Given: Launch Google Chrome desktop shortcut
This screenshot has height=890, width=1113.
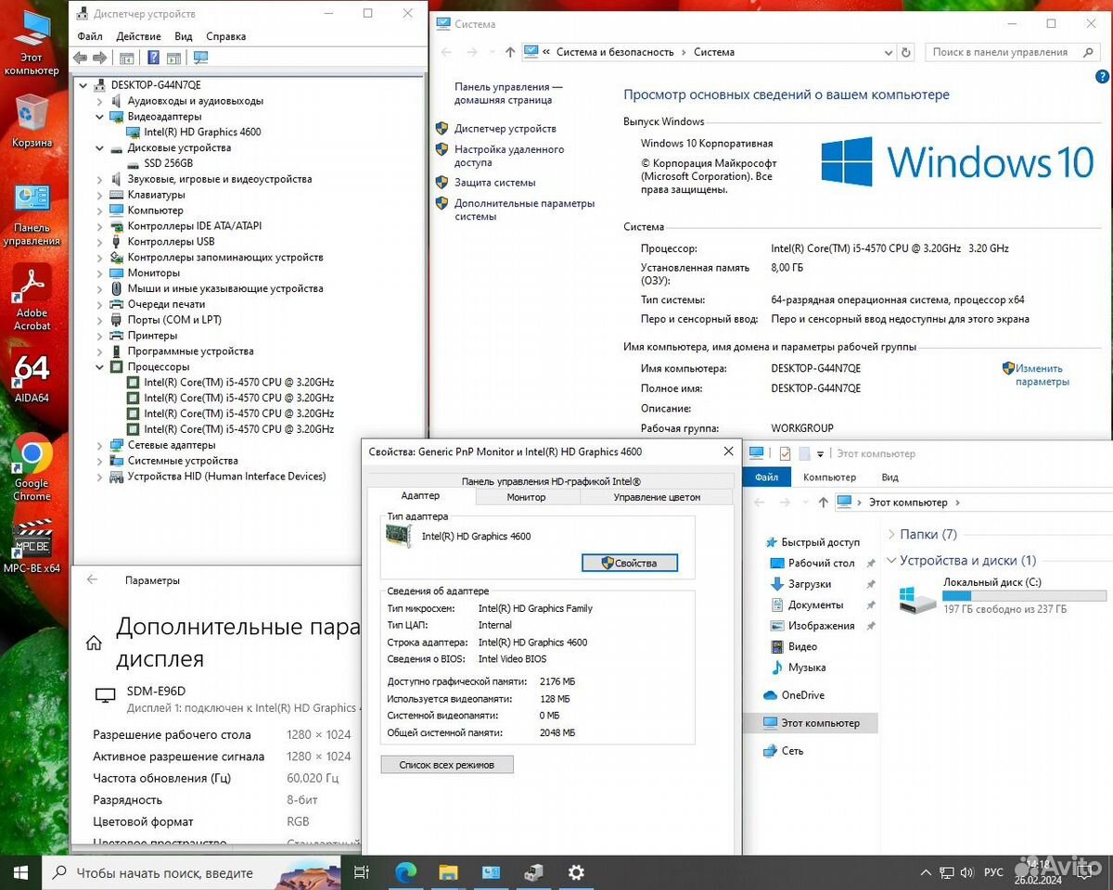Looking at the screenshot, I should [x=32, y=468].
